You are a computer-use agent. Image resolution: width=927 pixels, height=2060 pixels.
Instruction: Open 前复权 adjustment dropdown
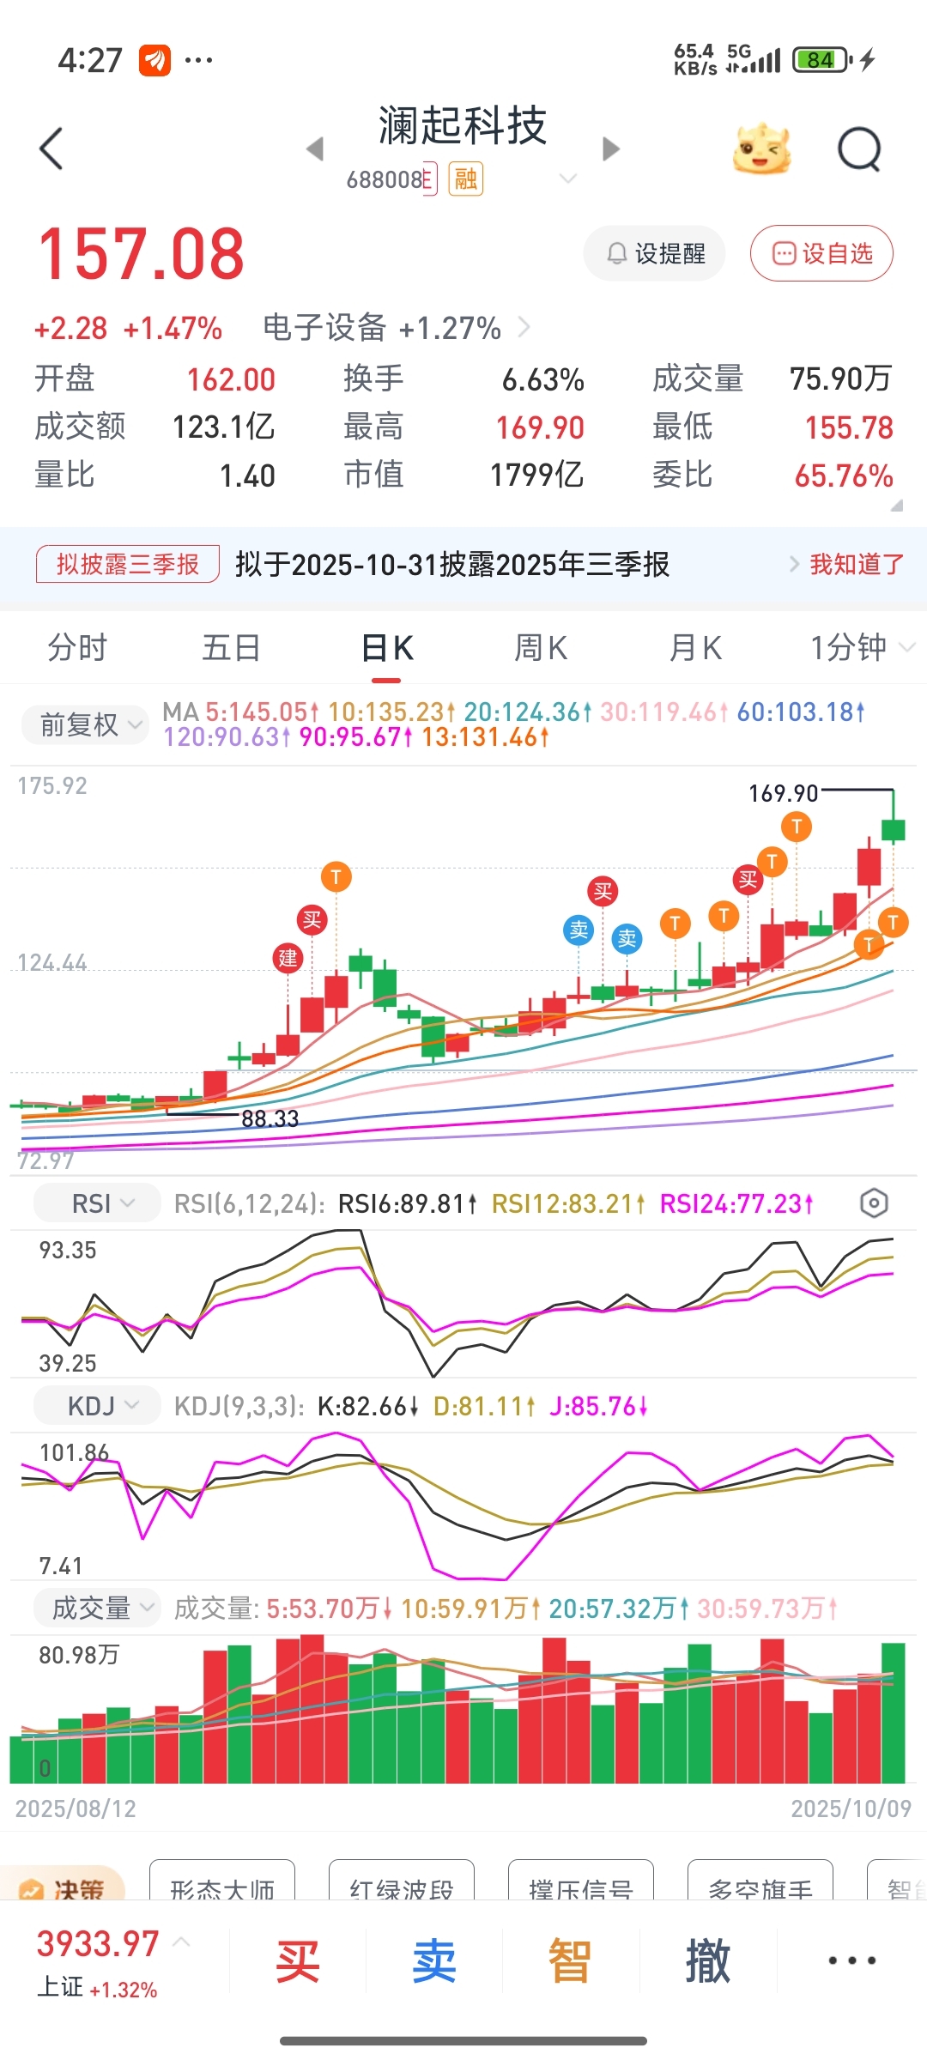tap(83, 725)
